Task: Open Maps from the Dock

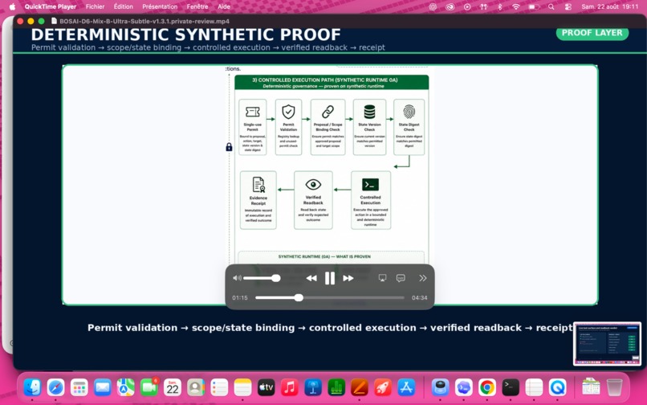Action: pyautogui.click(x=126, y=387)
